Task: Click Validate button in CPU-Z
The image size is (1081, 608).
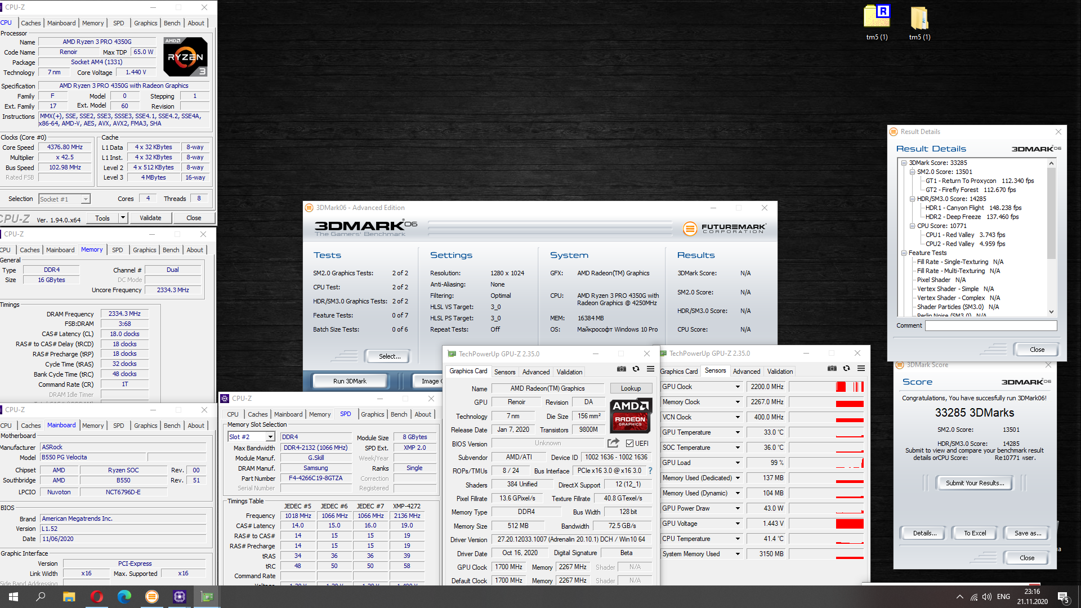Action: pos(150,218)
